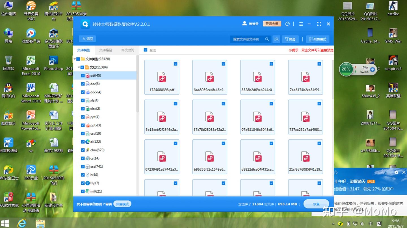Click the 迅雷极速版 desktop icon
407x228 pixels.
[8, 145]
